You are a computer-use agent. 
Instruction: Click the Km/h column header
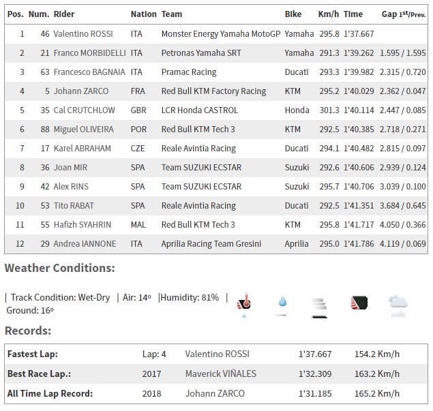pos(328,14)
